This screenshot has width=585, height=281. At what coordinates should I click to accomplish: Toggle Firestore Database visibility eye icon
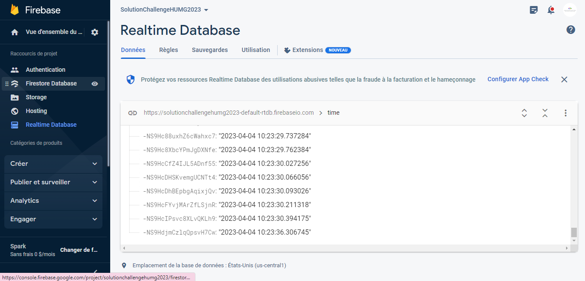(94, 83)
